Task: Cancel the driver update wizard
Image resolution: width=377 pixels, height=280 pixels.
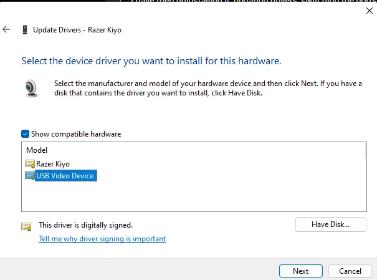Action: point(350,271)
